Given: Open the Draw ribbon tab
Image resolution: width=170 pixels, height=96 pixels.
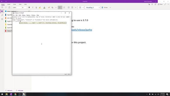Looking at the screenshot, I should click(14, 4).
